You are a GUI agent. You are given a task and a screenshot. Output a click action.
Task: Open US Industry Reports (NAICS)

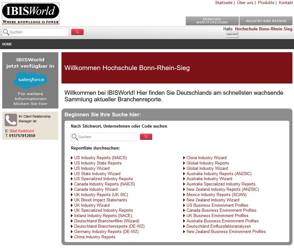point(100,158)
